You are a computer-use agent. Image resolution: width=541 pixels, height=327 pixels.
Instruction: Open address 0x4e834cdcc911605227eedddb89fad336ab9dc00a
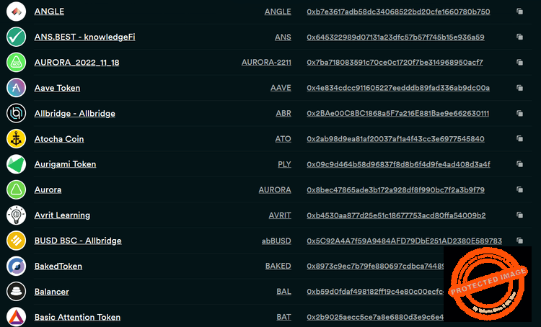pos(398,88)
